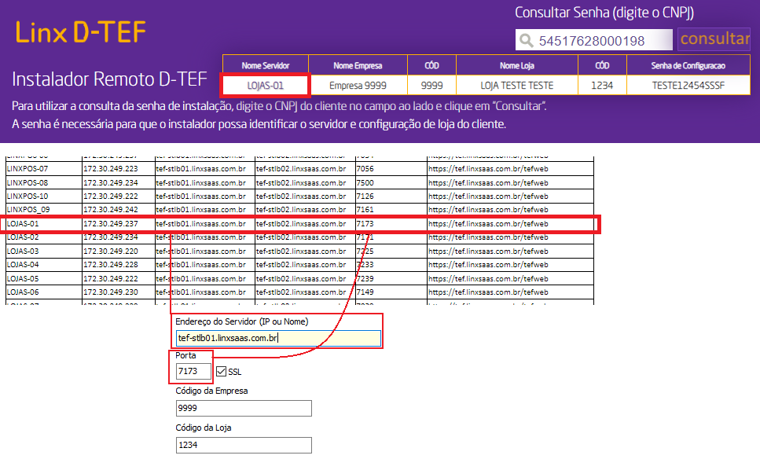Click IP 172.30.249.228 in the LOJAS-04 row
The height and width of the screenshot is (459, 760).
point(111,265)
